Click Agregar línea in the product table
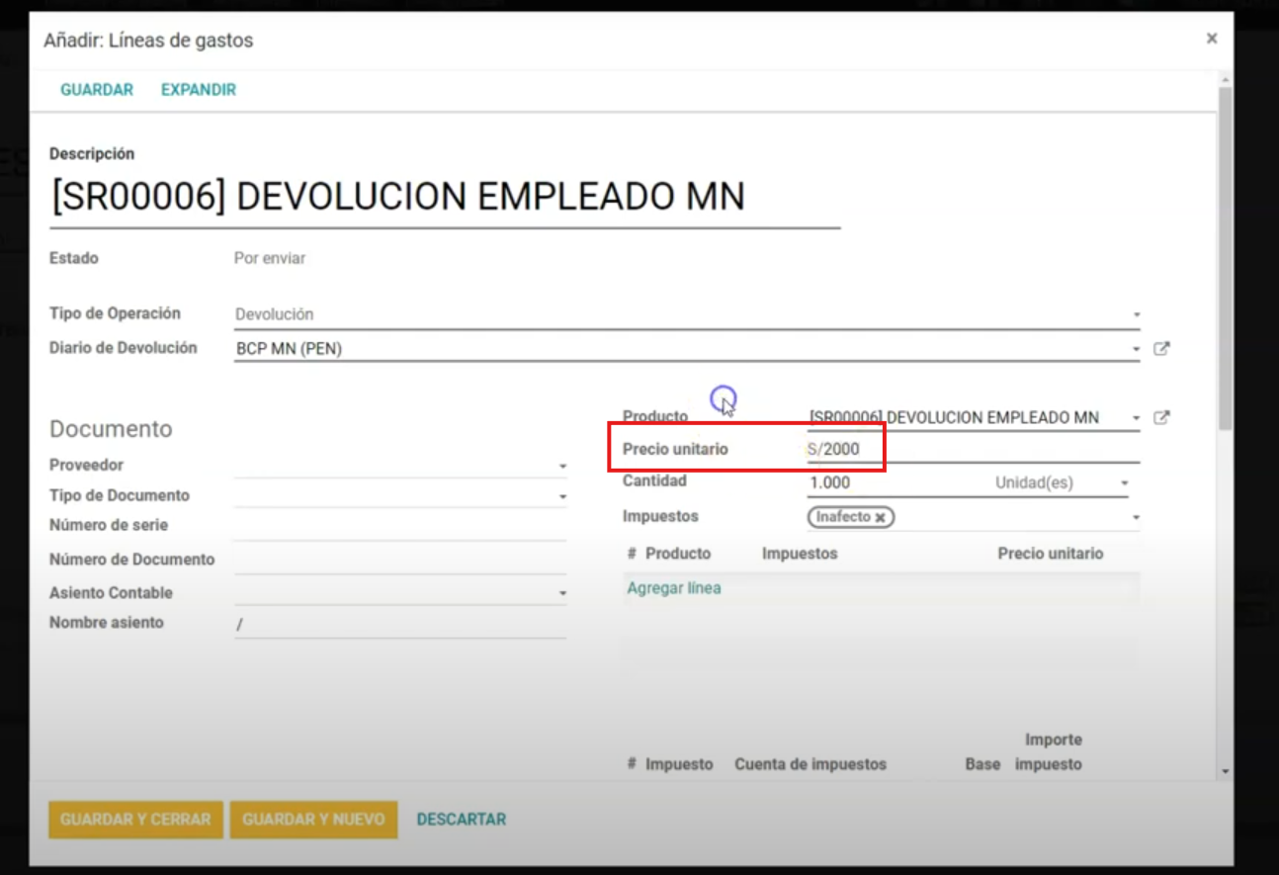 (674, 588)
